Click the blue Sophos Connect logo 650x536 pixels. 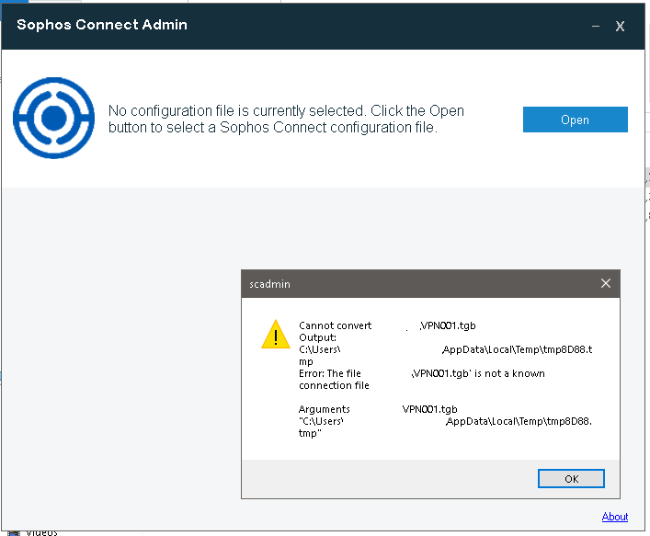coord(53,119)
